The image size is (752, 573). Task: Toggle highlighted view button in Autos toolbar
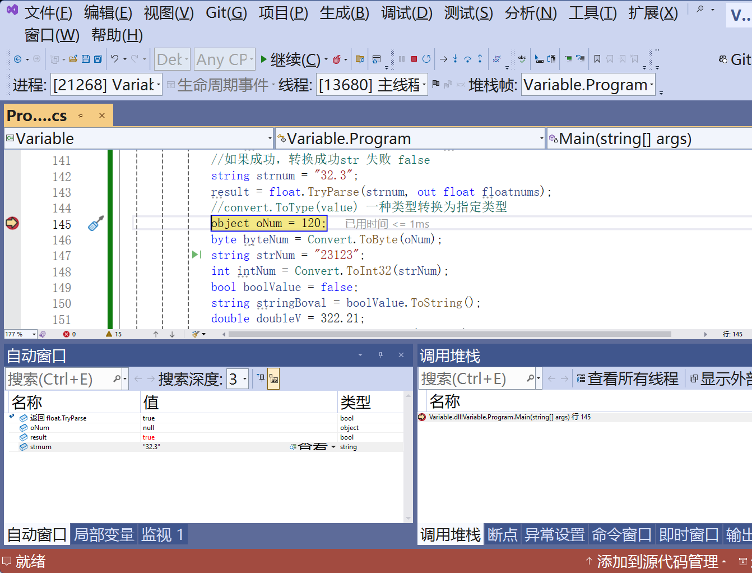[273, 379]
